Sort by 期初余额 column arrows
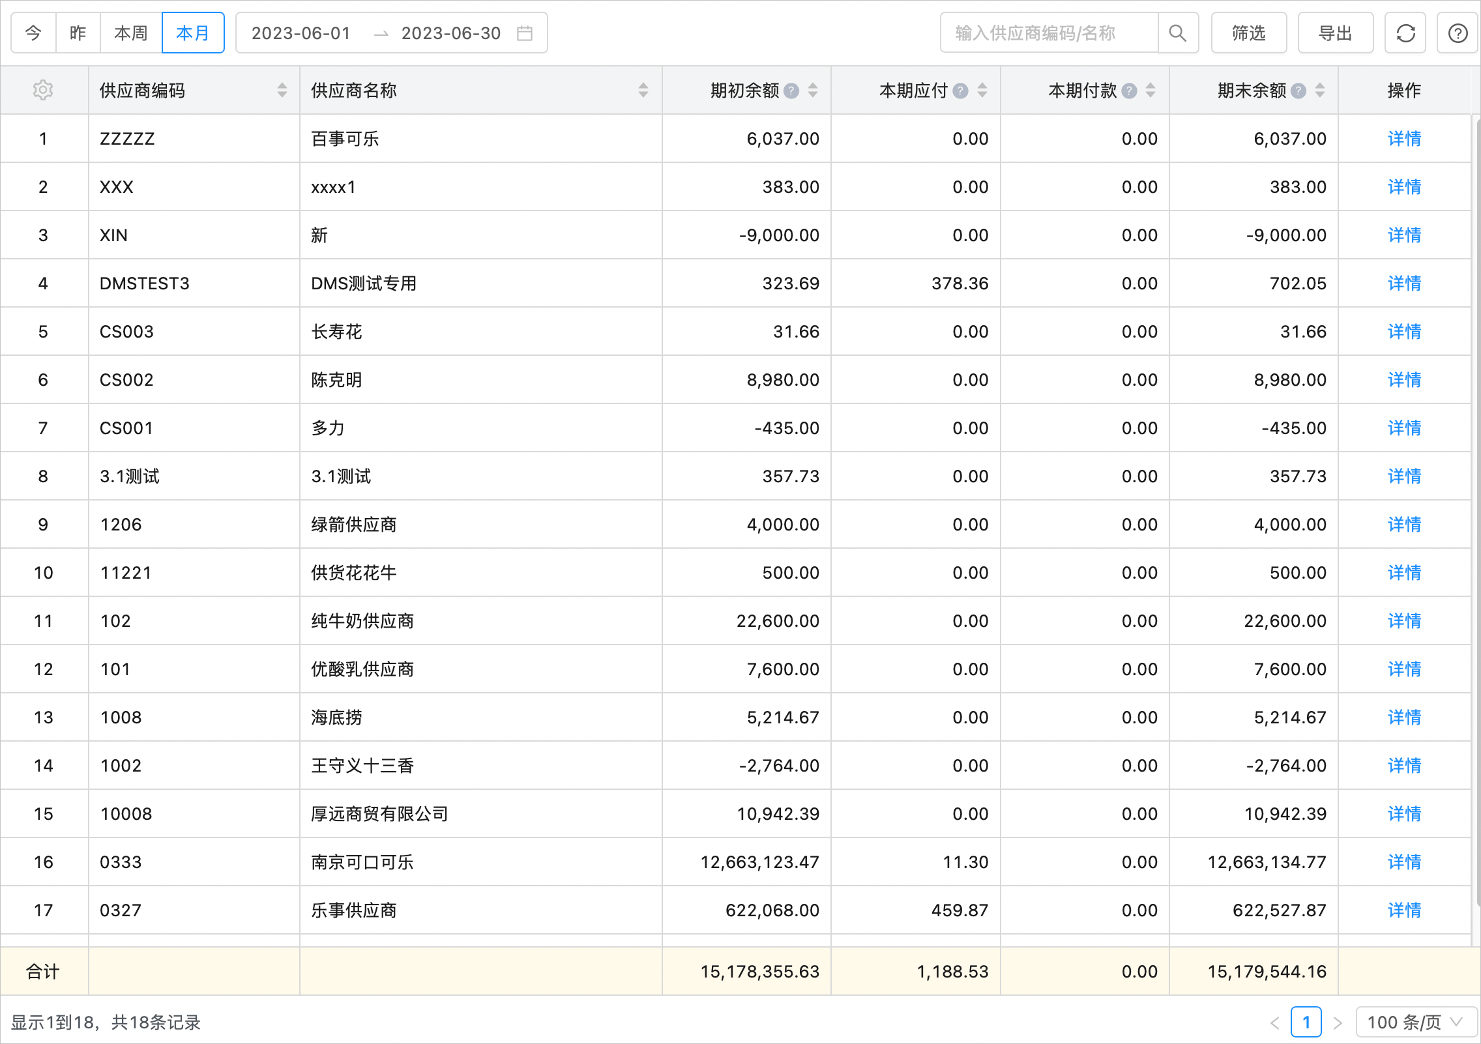The image size is (1481, 1044). point(813,90)
